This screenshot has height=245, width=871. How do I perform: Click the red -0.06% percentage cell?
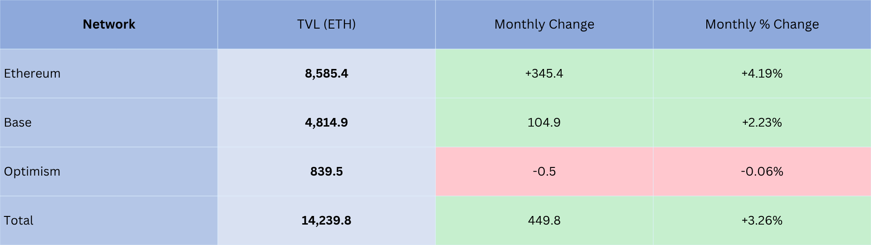762,171
